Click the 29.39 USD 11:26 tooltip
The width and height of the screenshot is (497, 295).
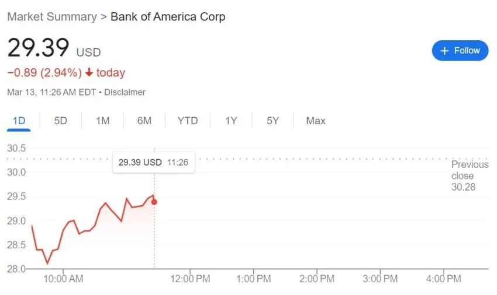pos(153,162)
